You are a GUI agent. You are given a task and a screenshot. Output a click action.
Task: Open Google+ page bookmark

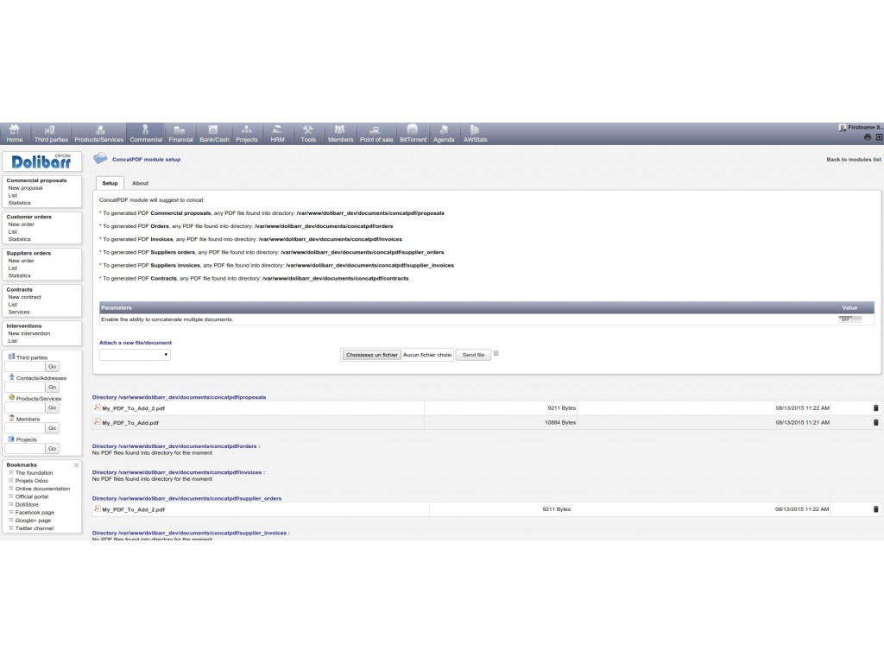pyautogui.click(x=34, y=521)
